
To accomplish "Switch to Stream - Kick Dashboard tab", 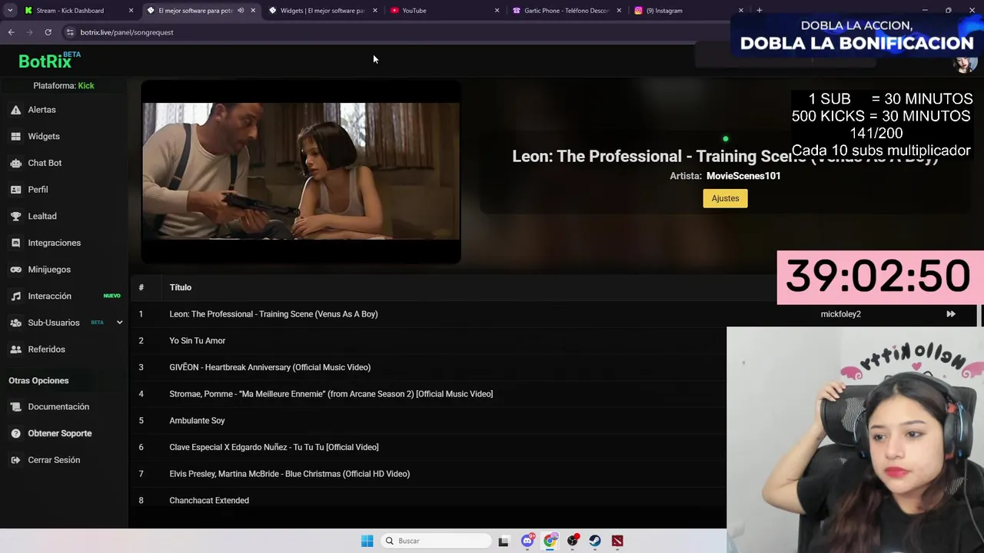I will click(x=70, y=11).
